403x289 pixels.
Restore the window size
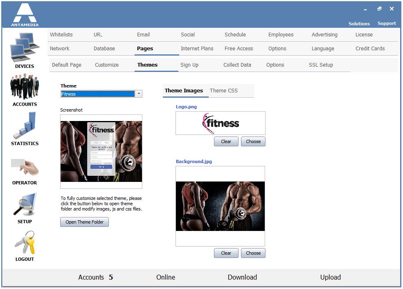click(x=379, y=9)
